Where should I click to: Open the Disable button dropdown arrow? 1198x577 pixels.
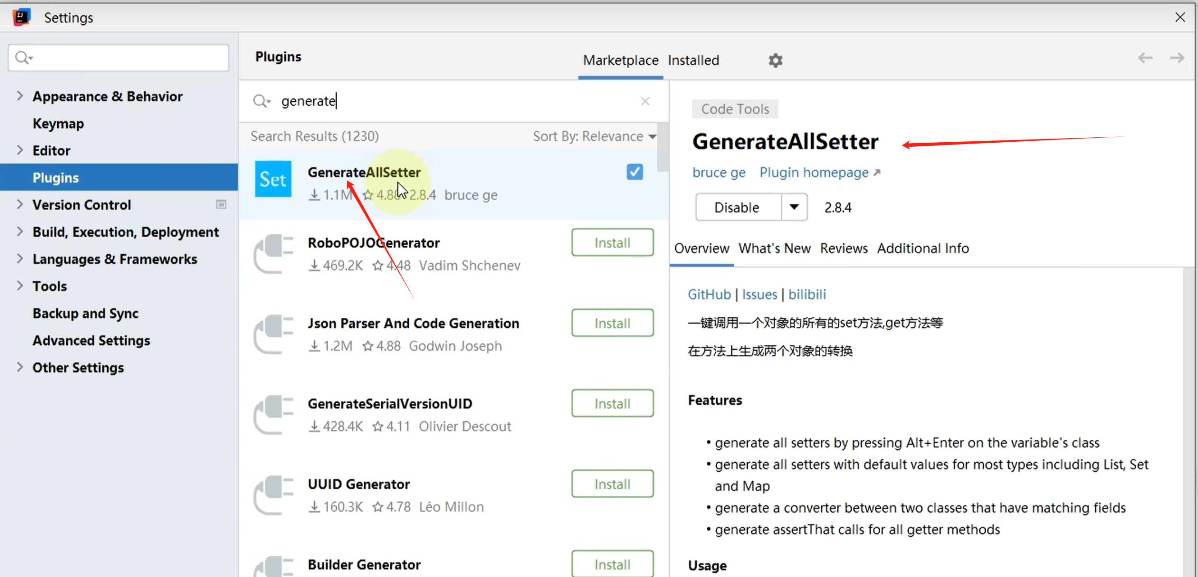pyautogui.click(x=794, y=207)
